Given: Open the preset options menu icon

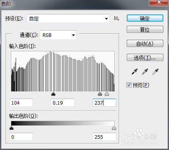Looking at the screenshot, I should click(116, 18).
